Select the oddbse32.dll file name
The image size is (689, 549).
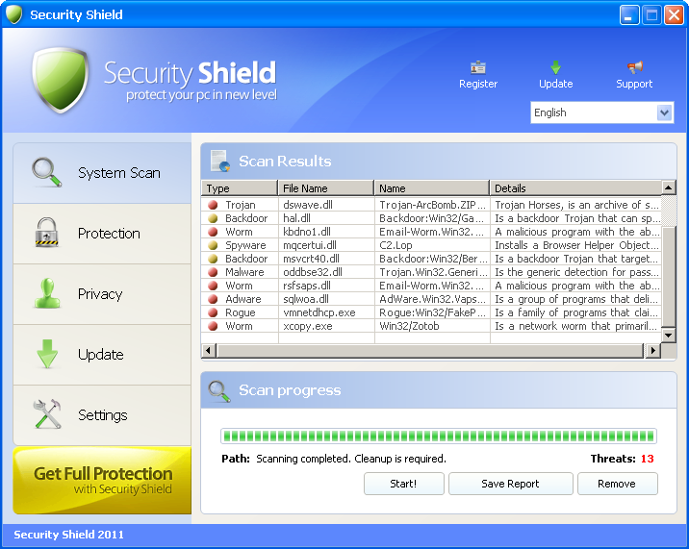313,272
